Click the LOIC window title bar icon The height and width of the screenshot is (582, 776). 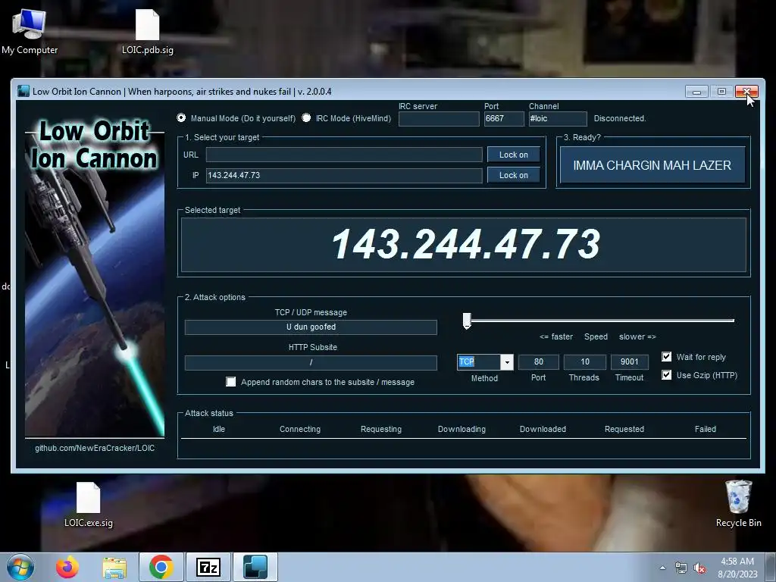pyautogui.click(x=23, y=91)
